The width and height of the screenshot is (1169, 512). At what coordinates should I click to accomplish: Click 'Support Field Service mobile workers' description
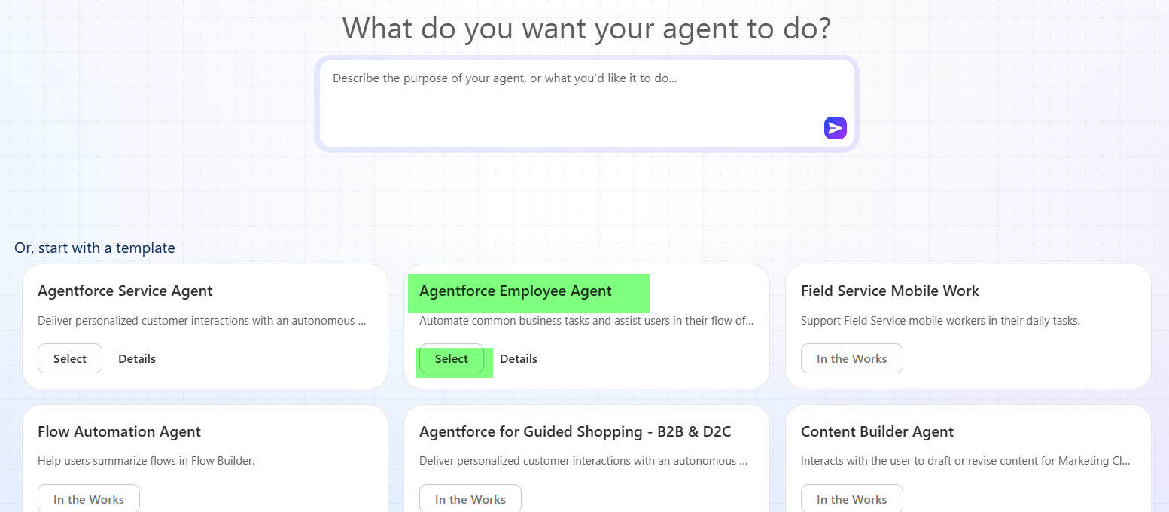(940, 321)
